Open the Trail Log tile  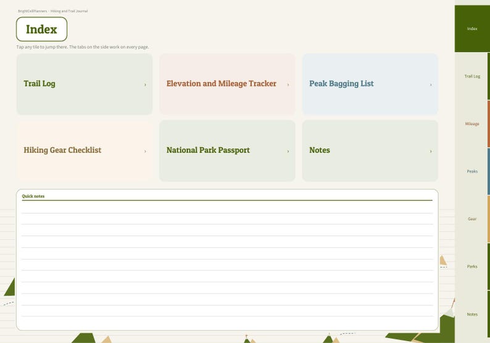[85, 84]
